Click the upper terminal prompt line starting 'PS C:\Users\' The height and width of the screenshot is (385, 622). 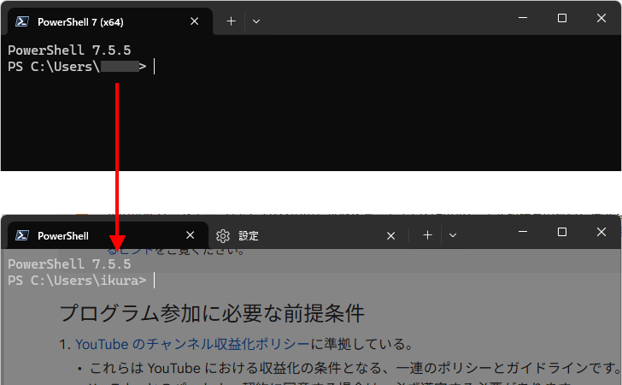[77, 67]
